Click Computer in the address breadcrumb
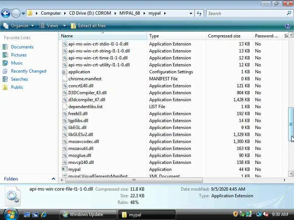The height and width of the screenshot is (220, 294). [x=51, y=13]
